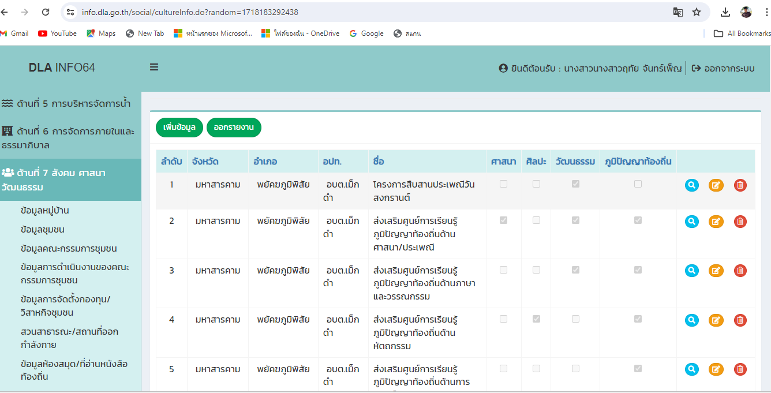This screenshot has width=771, height=393.
Task: Open the YouTube bookmark
Action: (57, 33)
